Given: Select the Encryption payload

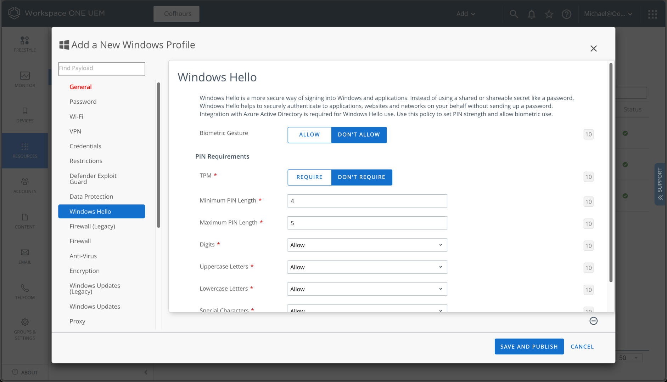Looking at the screenshot, I should click(x=84, y=271).
